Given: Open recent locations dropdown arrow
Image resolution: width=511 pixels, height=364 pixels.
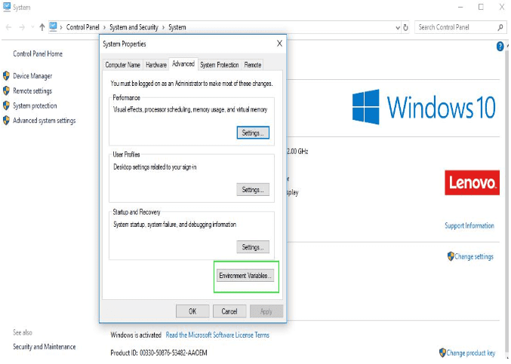Looking at the screenshot, I should 32,27.
